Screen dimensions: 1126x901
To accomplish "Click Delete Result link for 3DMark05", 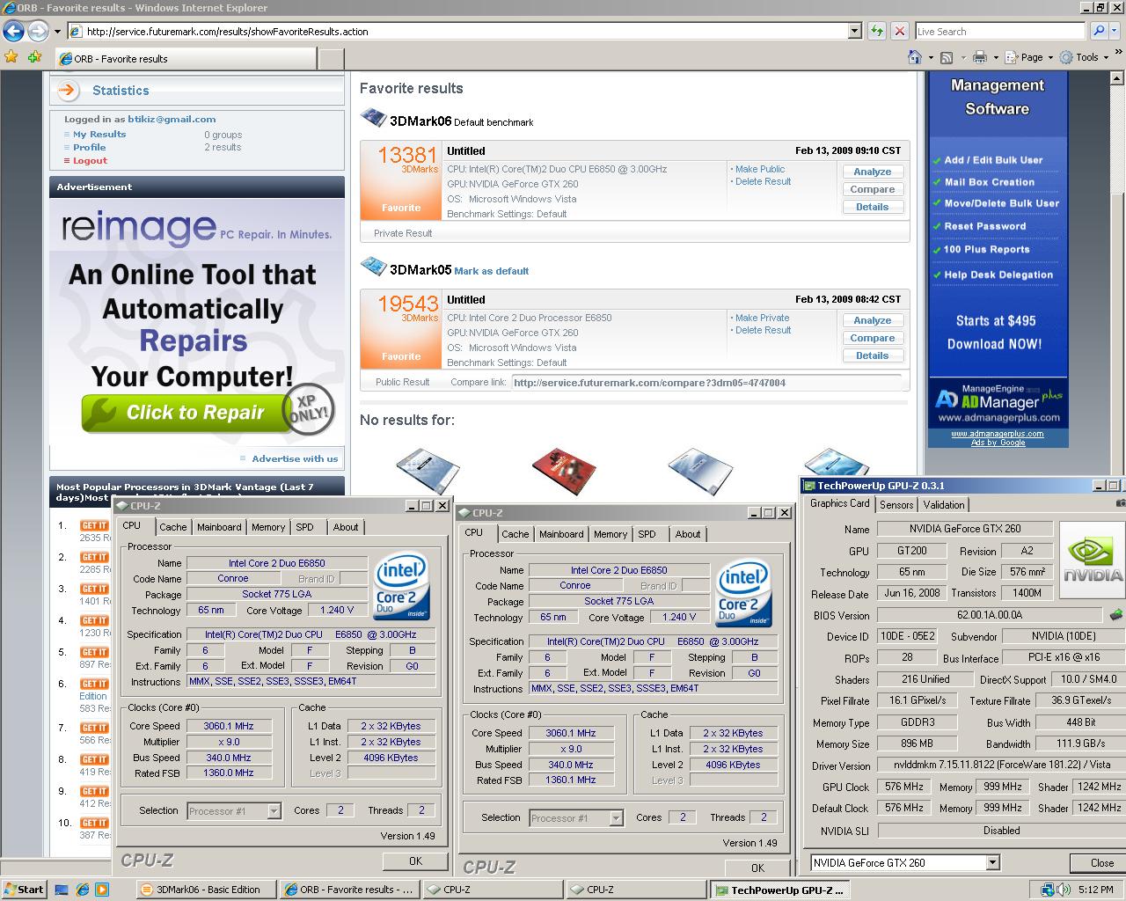I will [x=763, y=330].
